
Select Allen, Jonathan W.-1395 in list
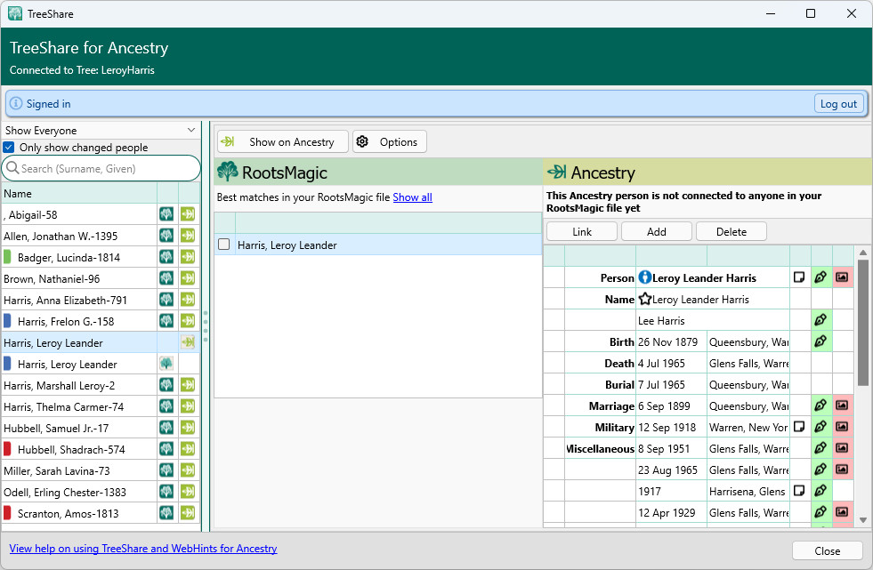pos(61,237)
